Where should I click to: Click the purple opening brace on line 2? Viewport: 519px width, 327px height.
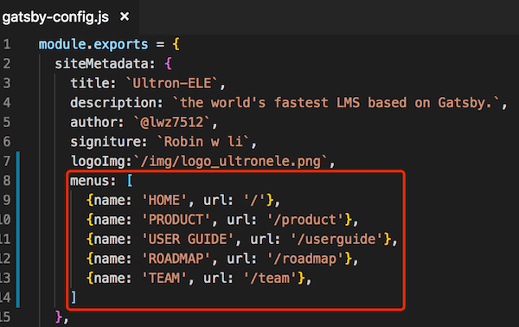click(168, 63)
